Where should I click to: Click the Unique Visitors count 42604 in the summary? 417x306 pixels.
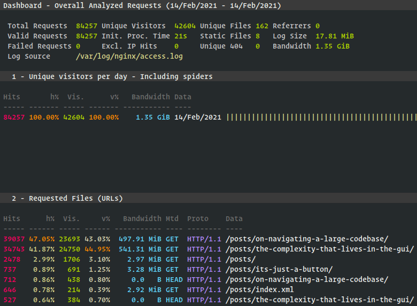(x=185, y=26)
